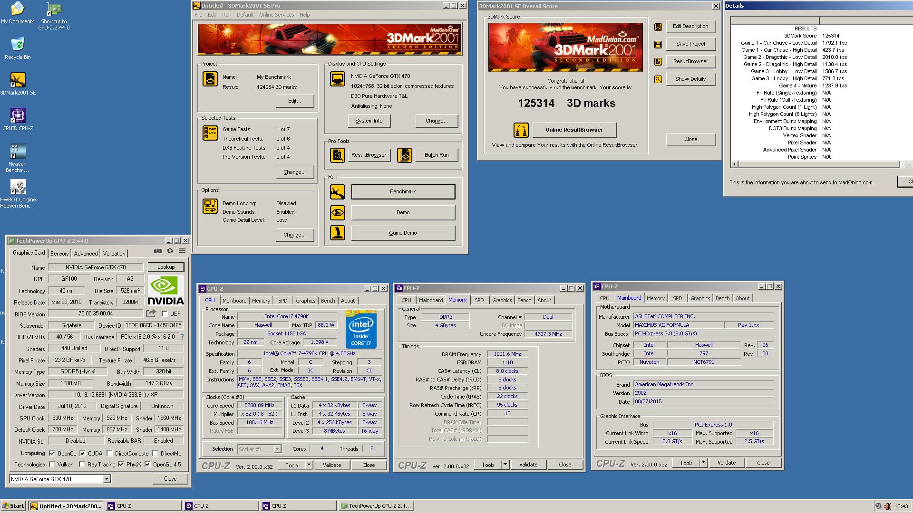
Task: Open the Run menu in 3DMark2001
Action: click(x=226, y=15)
